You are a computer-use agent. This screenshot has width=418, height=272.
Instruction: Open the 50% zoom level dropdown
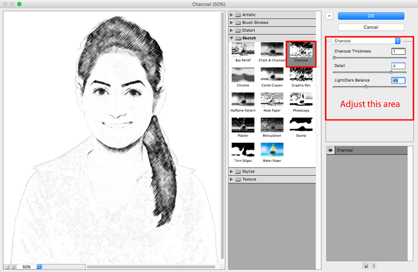39,266
